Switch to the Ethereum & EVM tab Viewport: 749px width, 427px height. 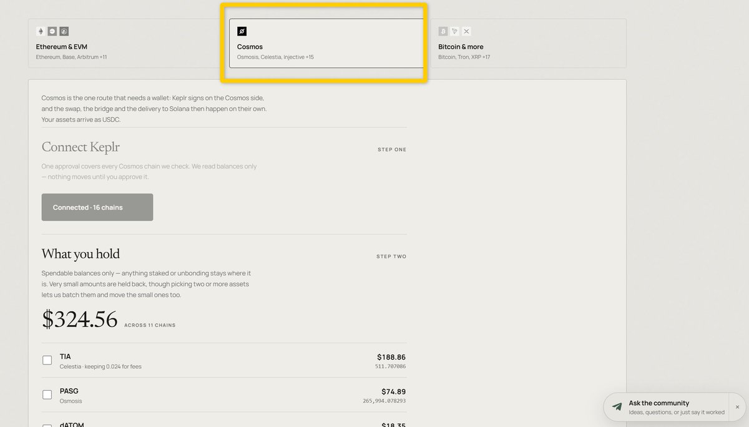[x=125, y=43]
